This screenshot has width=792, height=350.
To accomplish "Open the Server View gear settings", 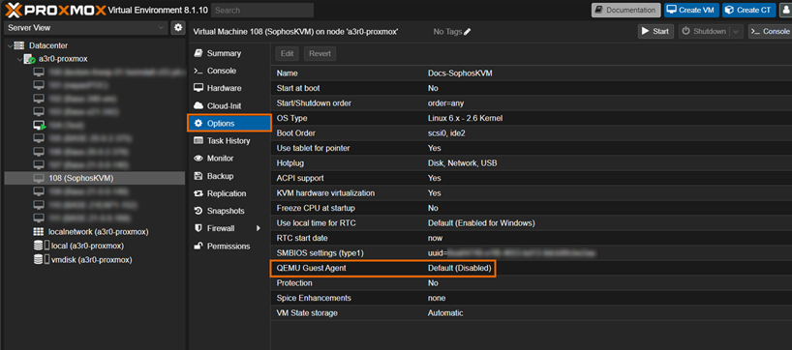I will (178, 28).
